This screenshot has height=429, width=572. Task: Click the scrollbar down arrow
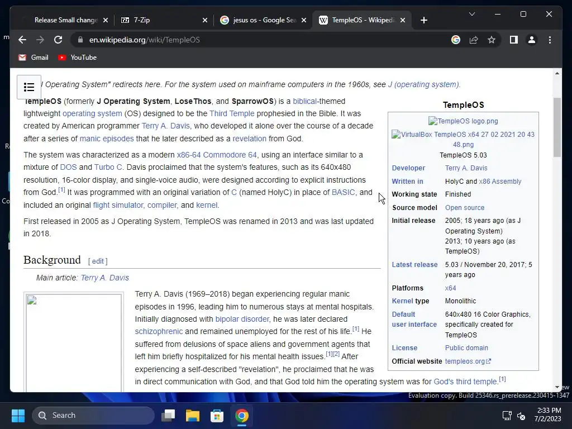(557, 387)
